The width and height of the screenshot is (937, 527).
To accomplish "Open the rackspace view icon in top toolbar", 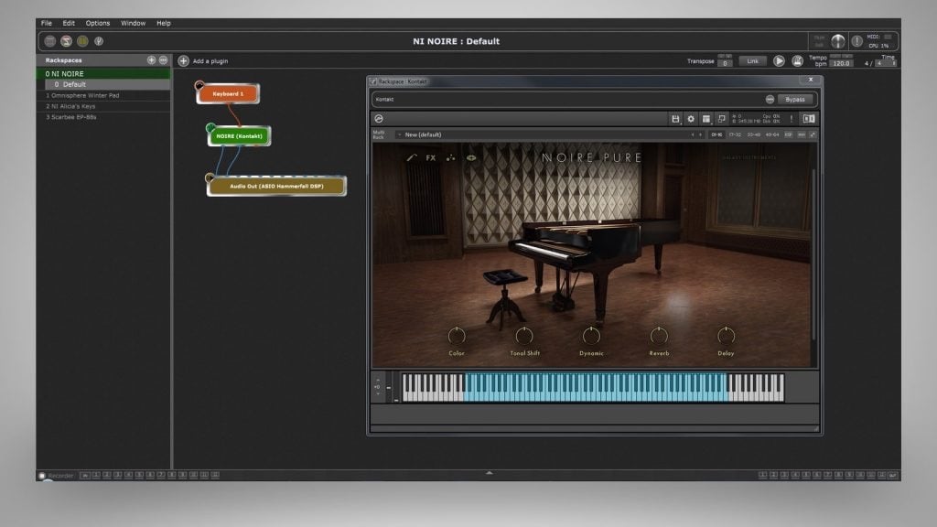I will [50, 41].
